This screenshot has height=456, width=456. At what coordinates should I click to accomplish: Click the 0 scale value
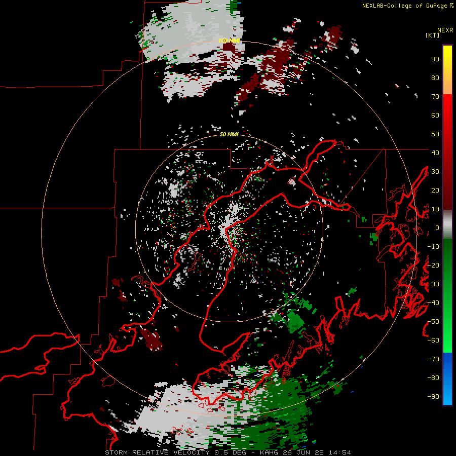tap(437, 227)
